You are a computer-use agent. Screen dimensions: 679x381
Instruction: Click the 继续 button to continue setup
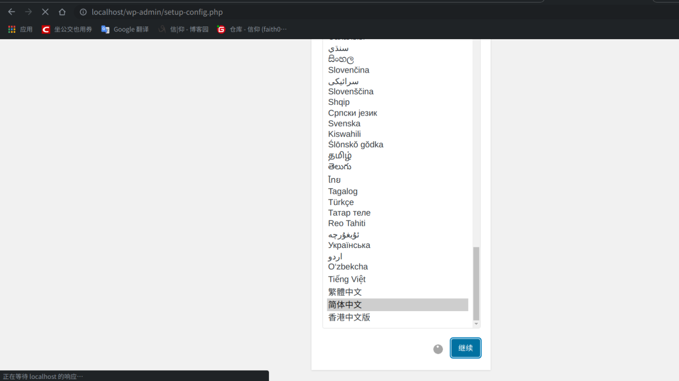pos(465,348)
